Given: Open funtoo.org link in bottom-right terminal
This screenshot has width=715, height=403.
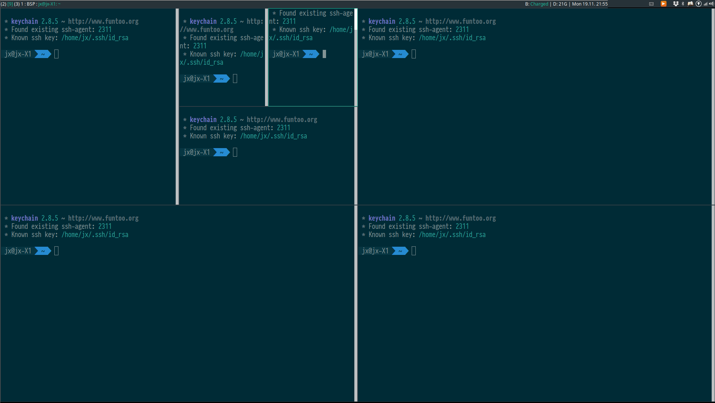Looking at the screenshot, I should (x=460, y=218).
